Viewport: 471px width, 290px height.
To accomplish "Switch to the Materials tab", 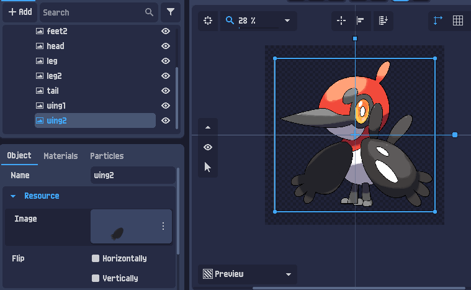I will pyautogui.click(x=61, y=156).
